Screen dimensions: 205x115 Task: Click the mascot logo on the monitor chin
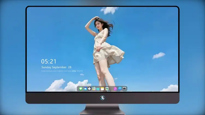pos(102,98)
